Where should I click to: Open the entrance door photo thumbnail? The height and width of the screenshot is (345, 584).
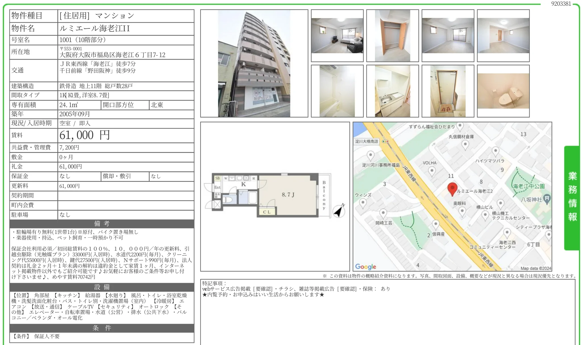point(448,91)
